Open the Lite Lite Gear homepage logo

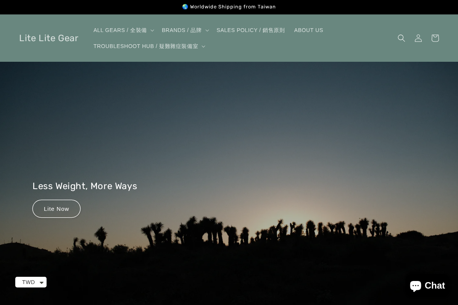pos(49,38)
